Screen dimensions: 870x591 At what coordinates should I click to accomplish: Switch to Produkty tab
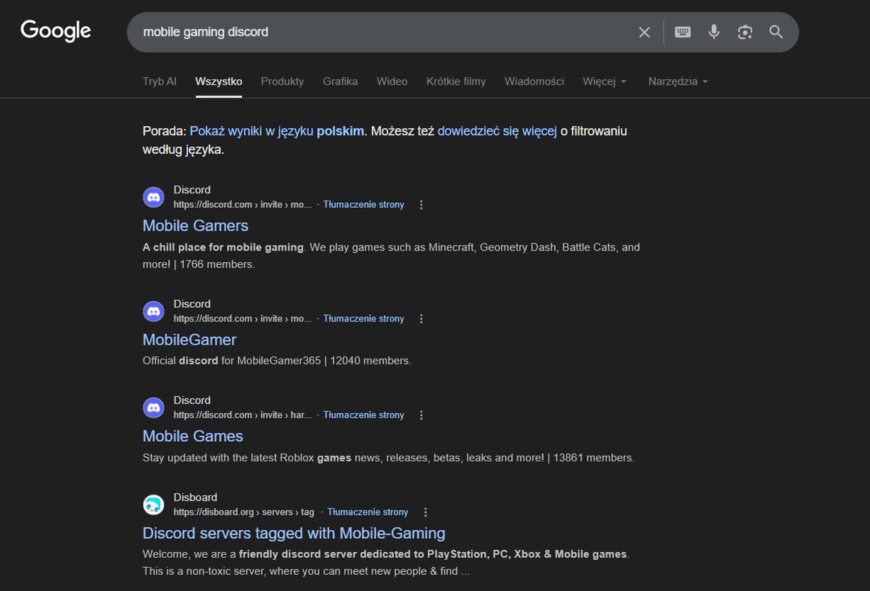click(283, 81)
